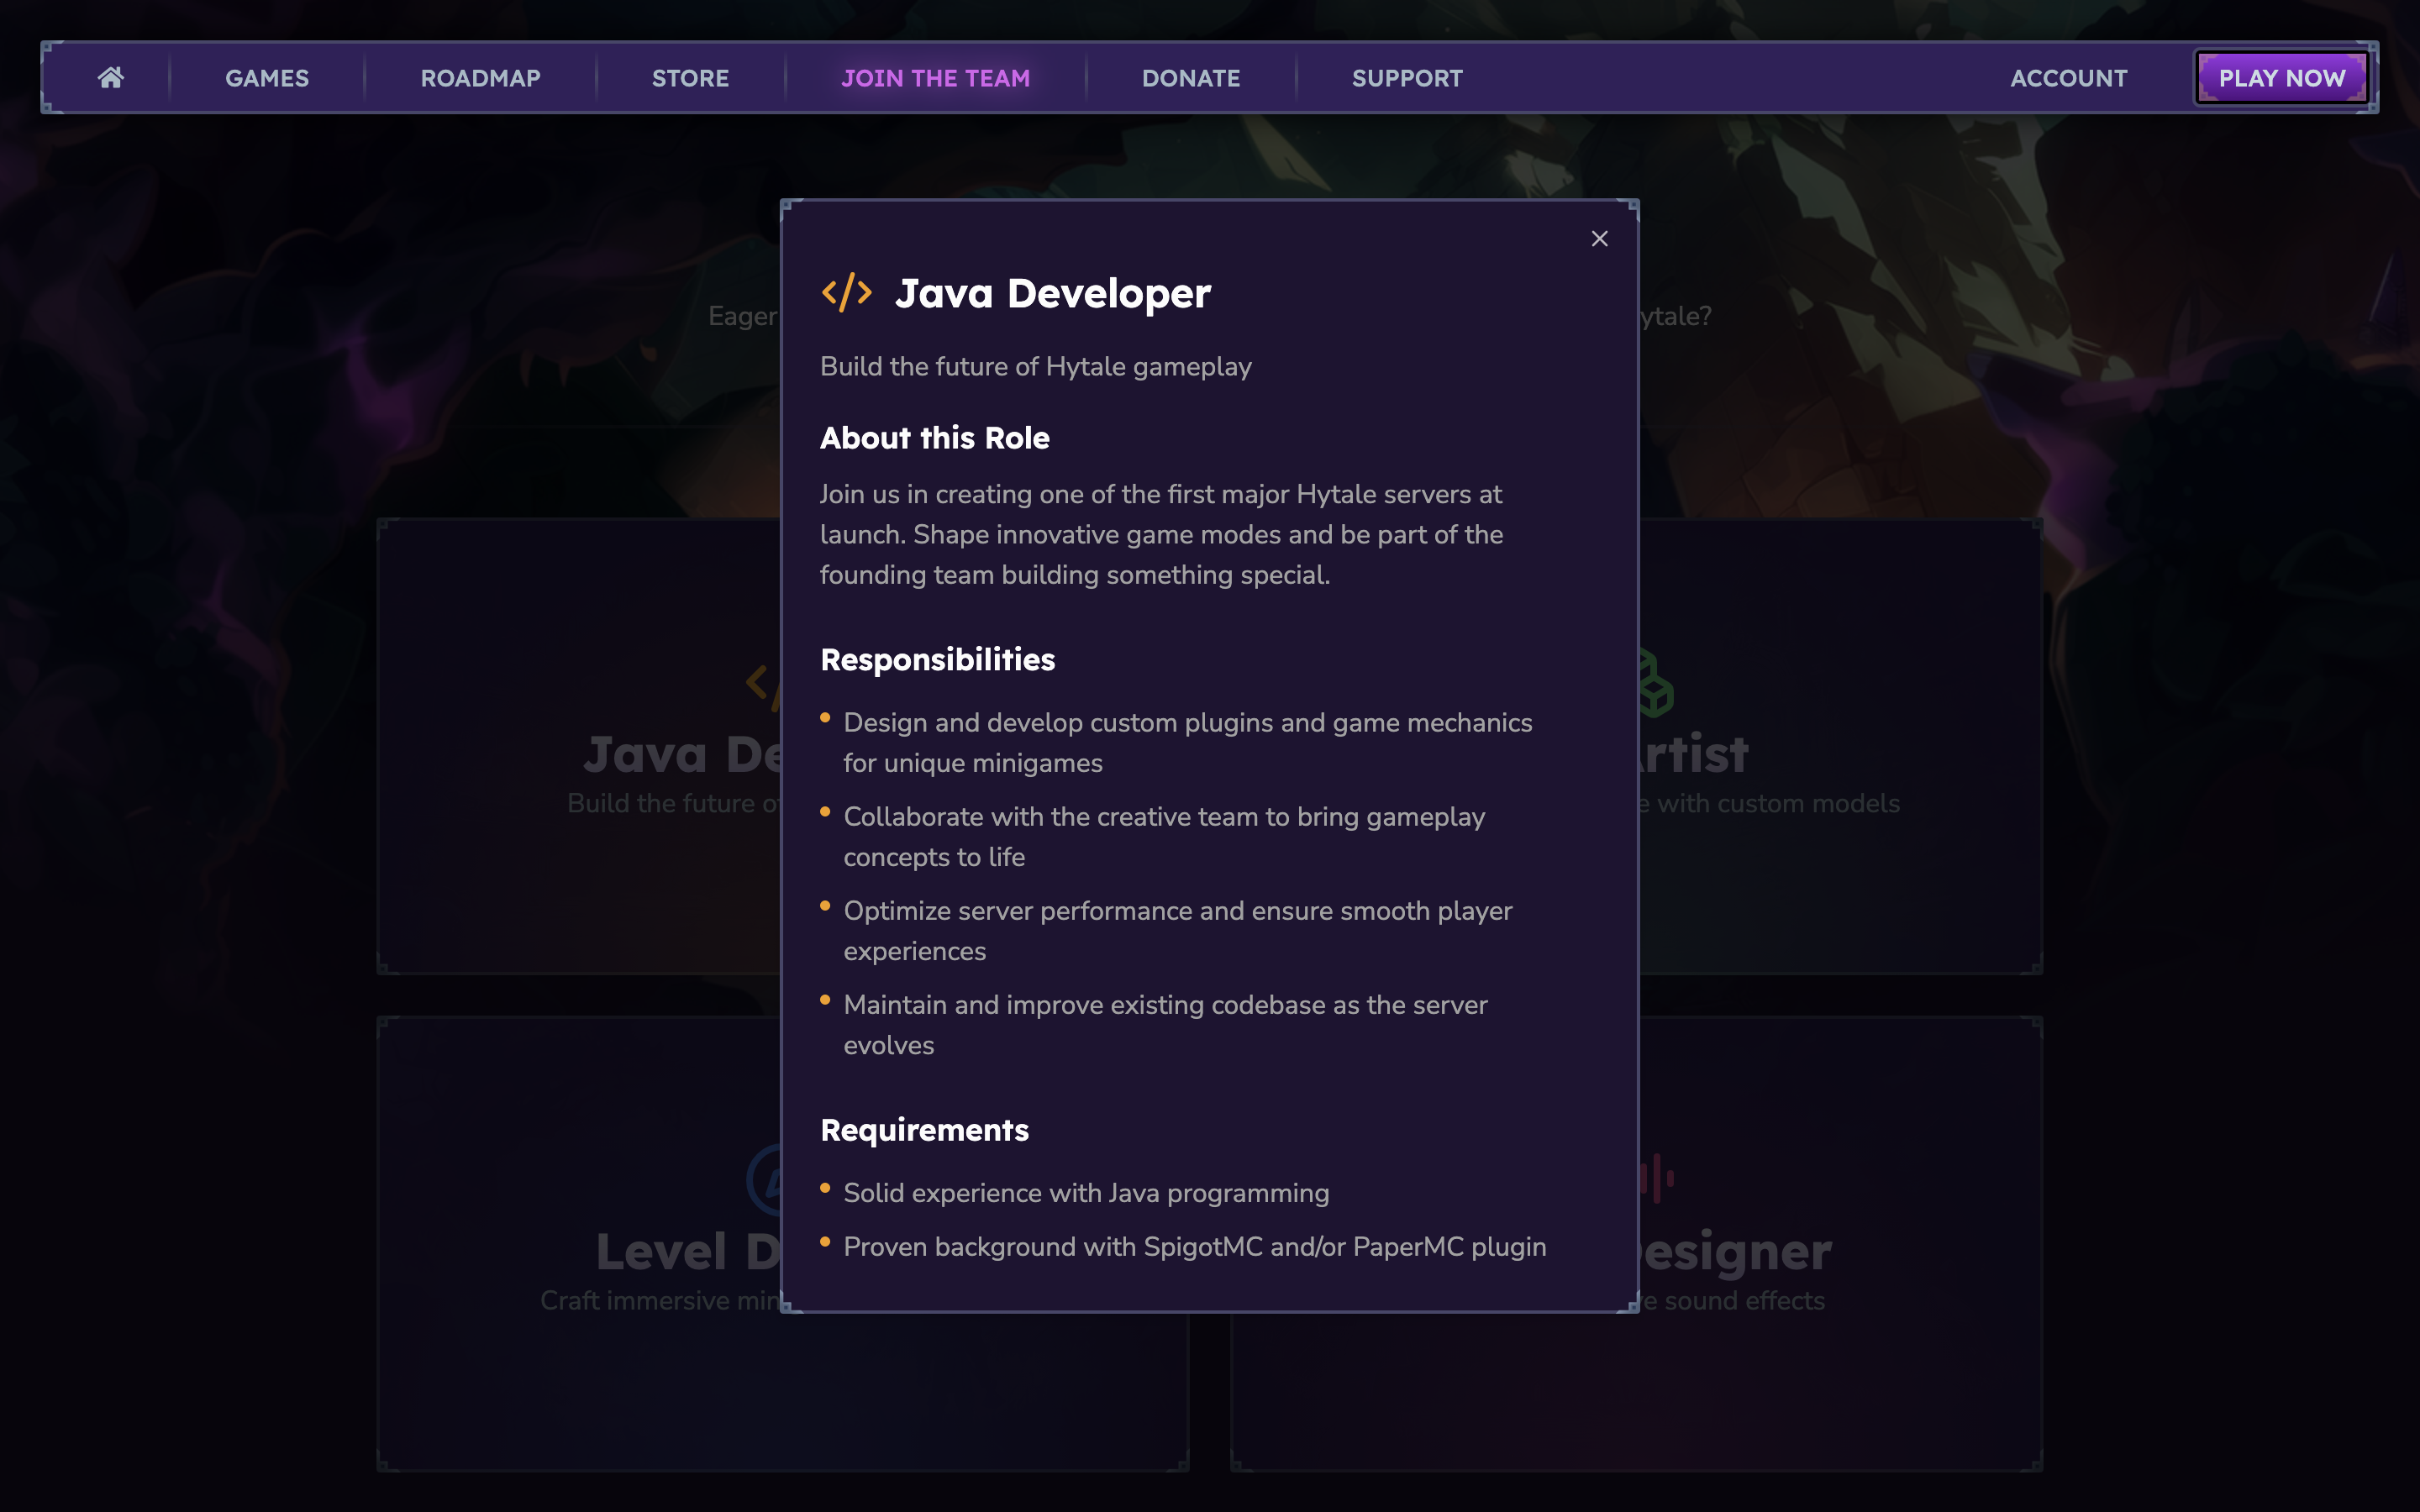Close the Java Developer dialog
Image resolution: width=2420 pixels, height=1512 pixels.
point(1599,239)
